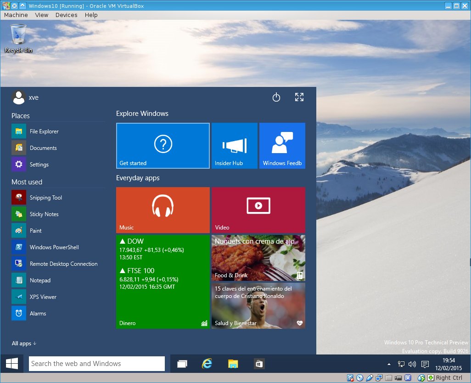Click VirtualBox USB devices indicator
The width and height of the screenshot is (471, 383).
(370, 378)
